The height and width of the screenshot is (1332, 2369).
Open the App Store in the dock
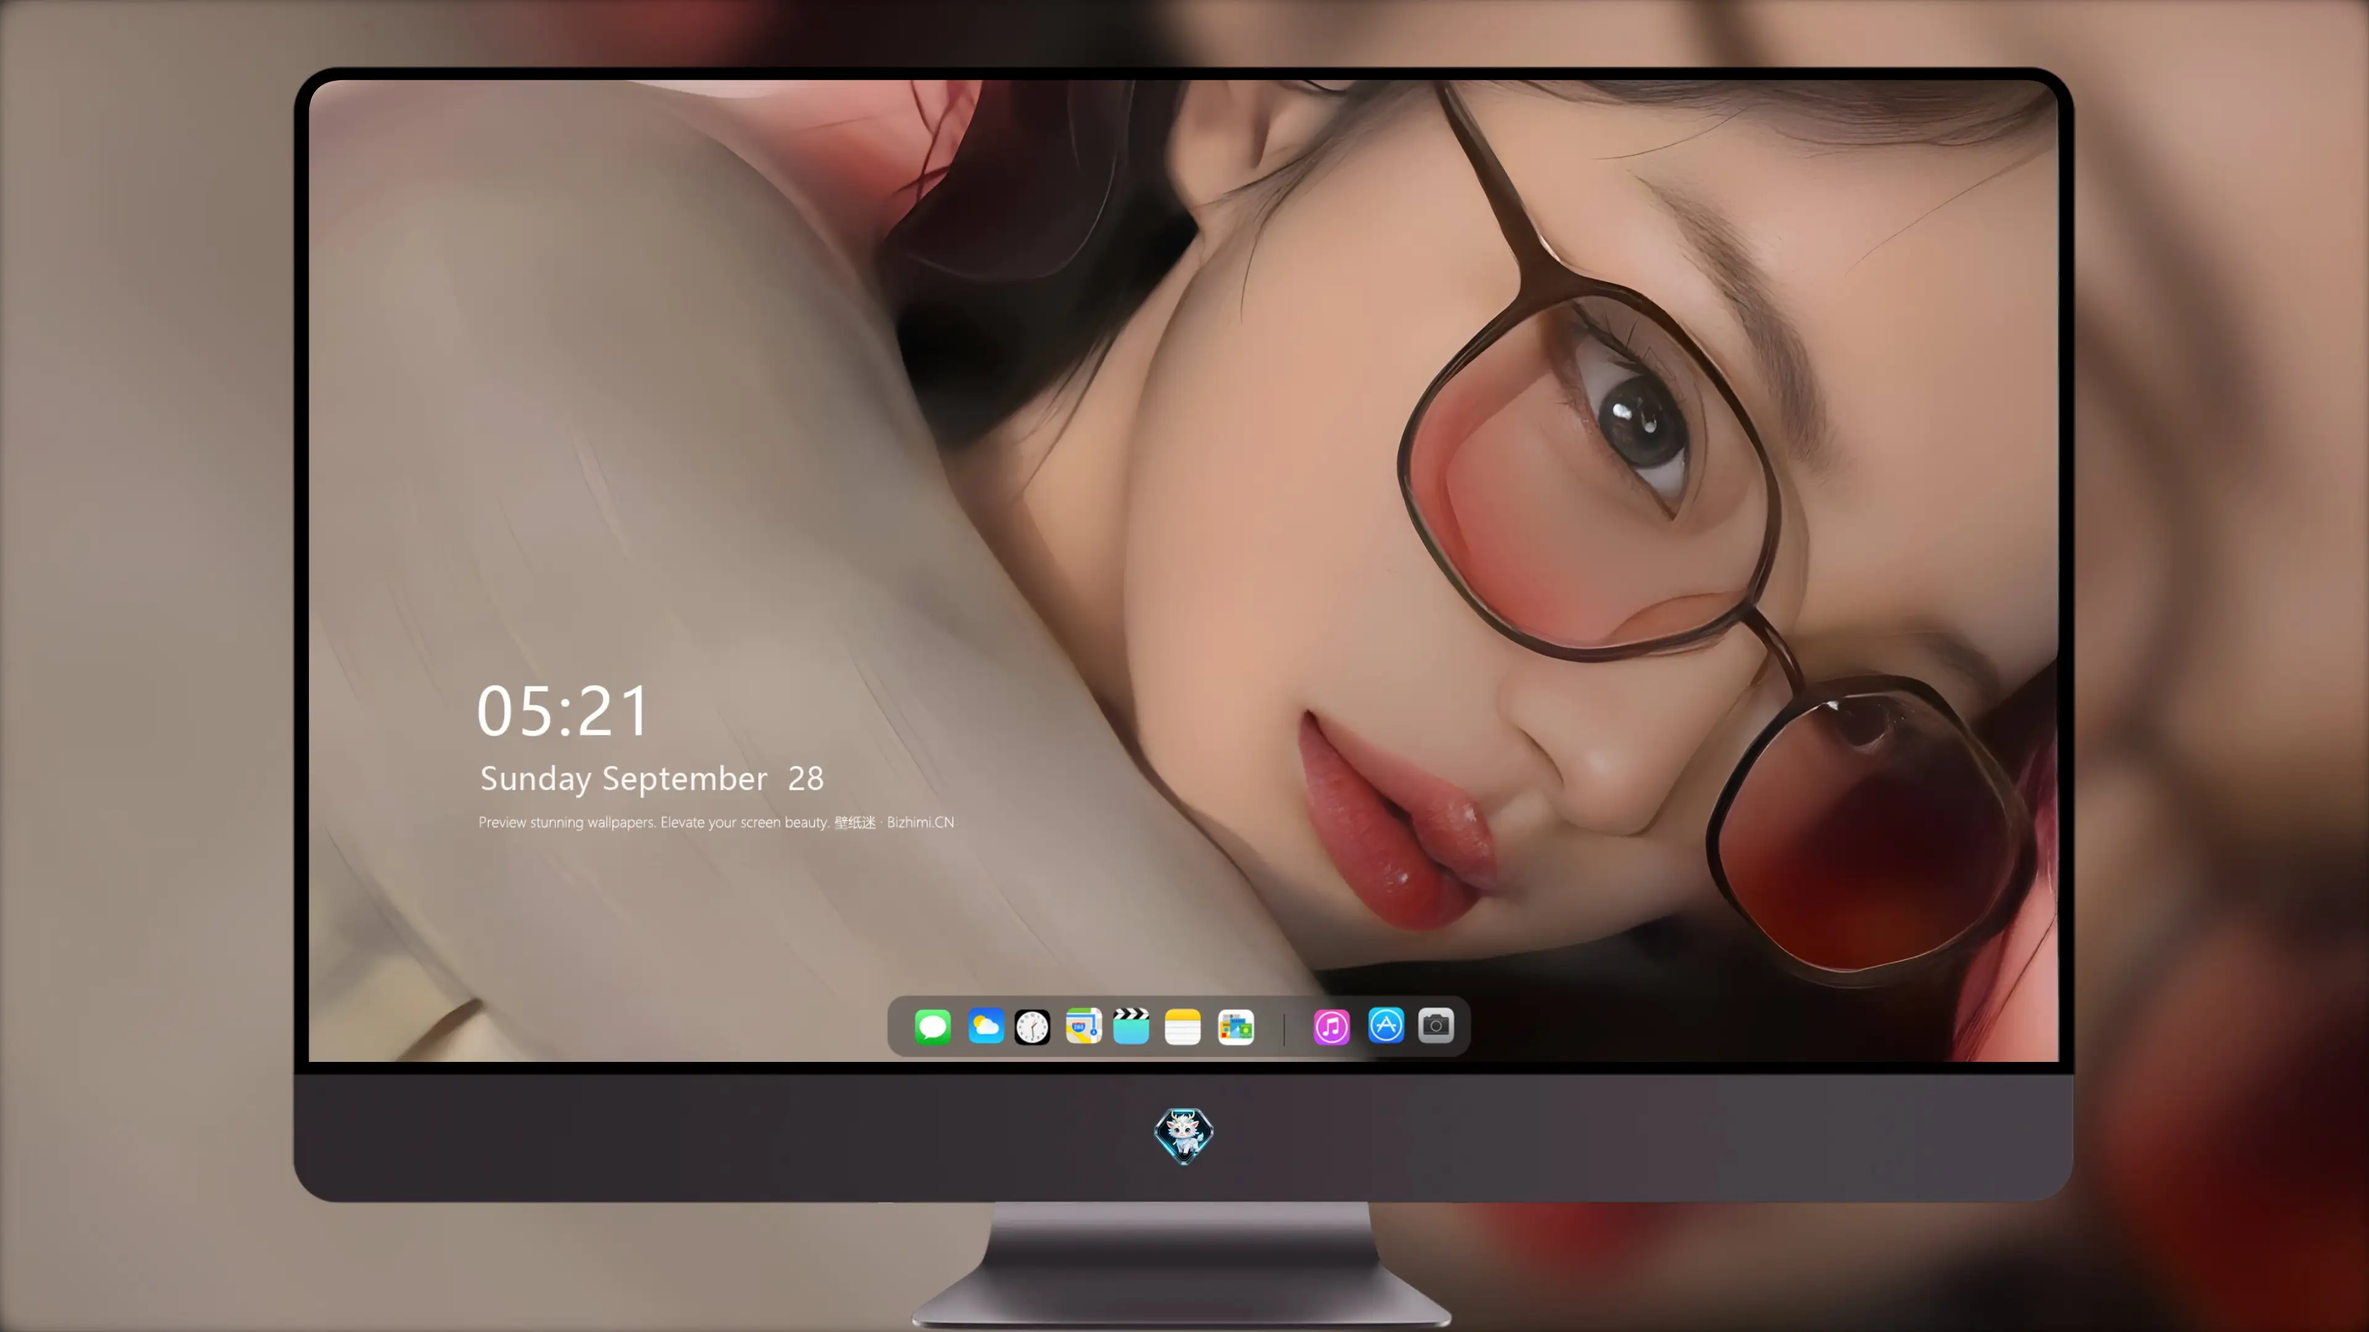point(1386,1025)
